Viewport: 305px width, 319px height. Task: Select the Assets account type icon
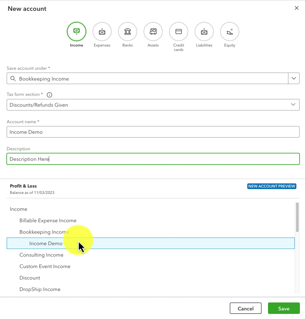[x=153, y=32]
